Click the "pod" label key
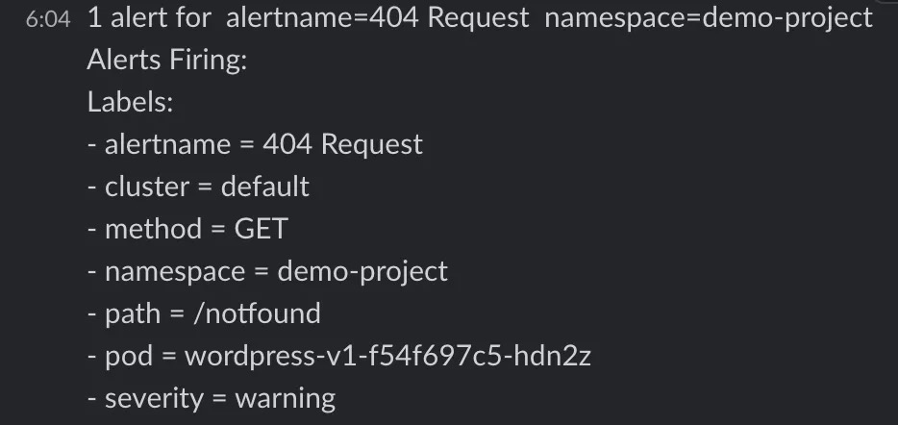Viewport: 898px width, 425px height. coord(128,356)
